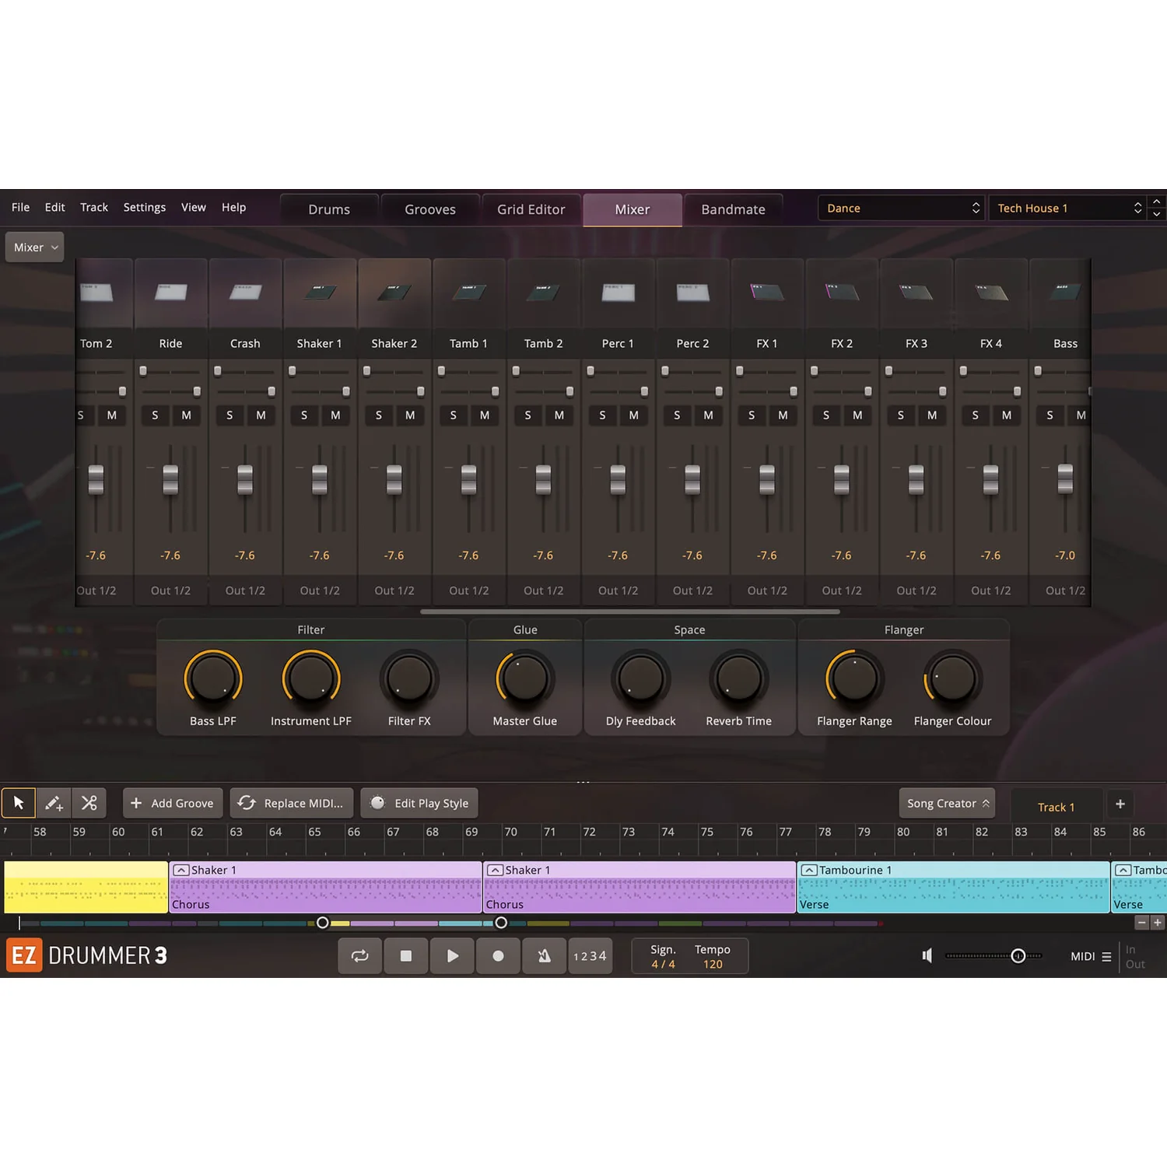Expand the Song Creator panel
Screen dimensions: 1167x1167
pyautogui.click(x=947, y=803)
